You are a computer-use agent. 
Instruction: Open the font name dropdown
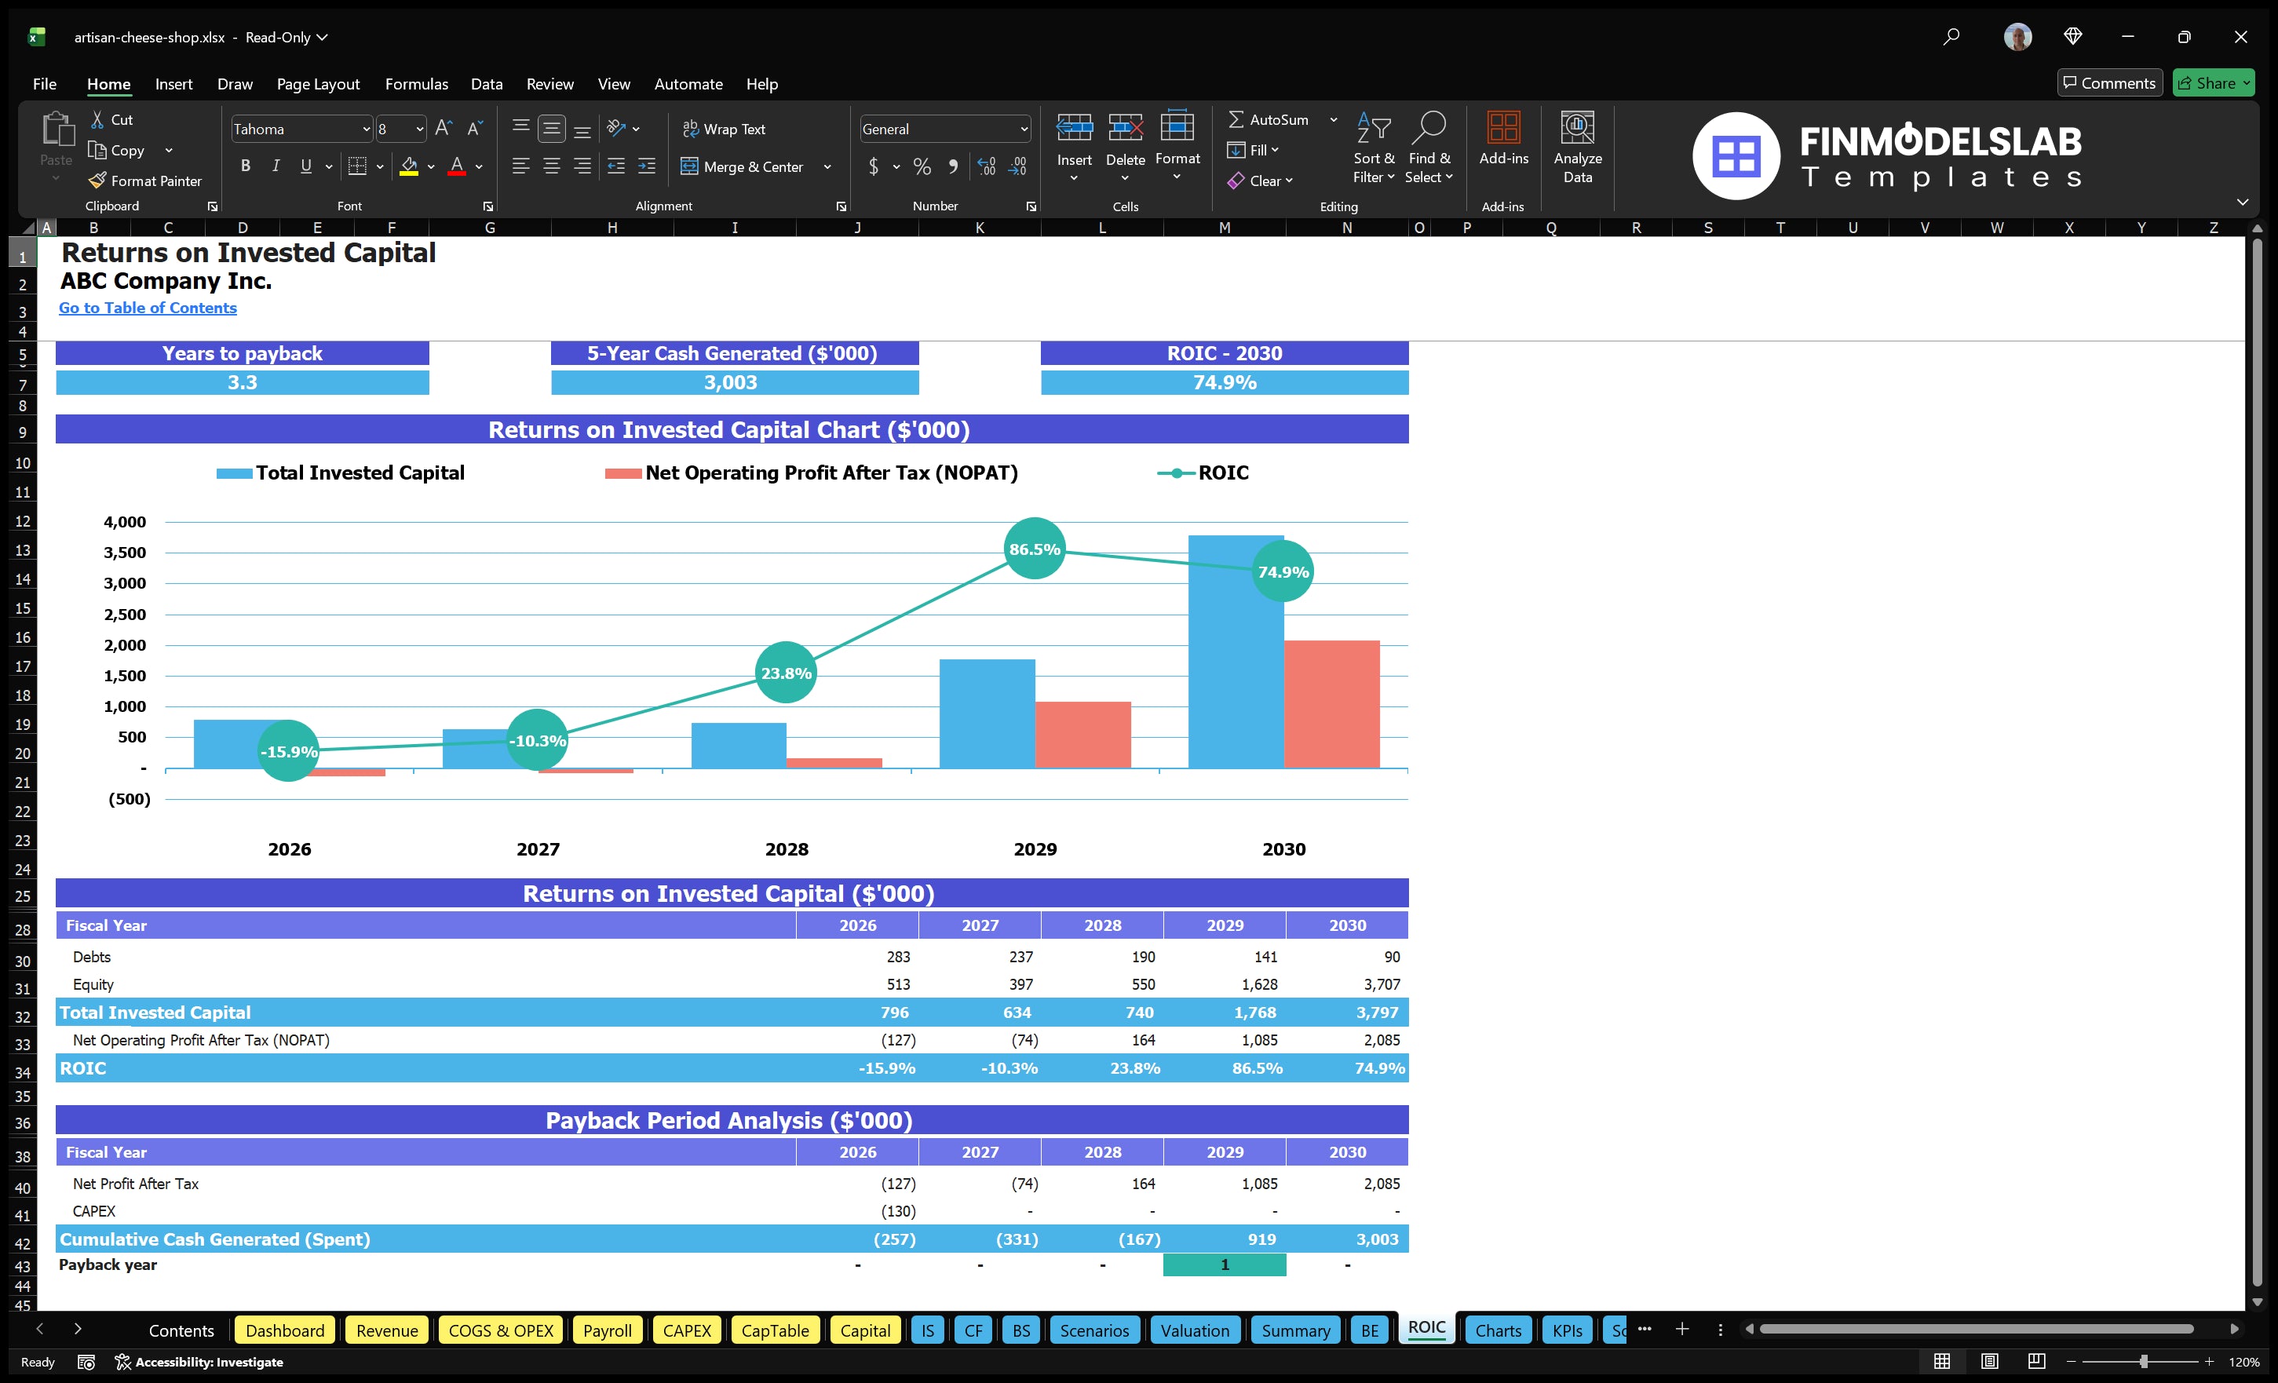click(x=368, y=129)
